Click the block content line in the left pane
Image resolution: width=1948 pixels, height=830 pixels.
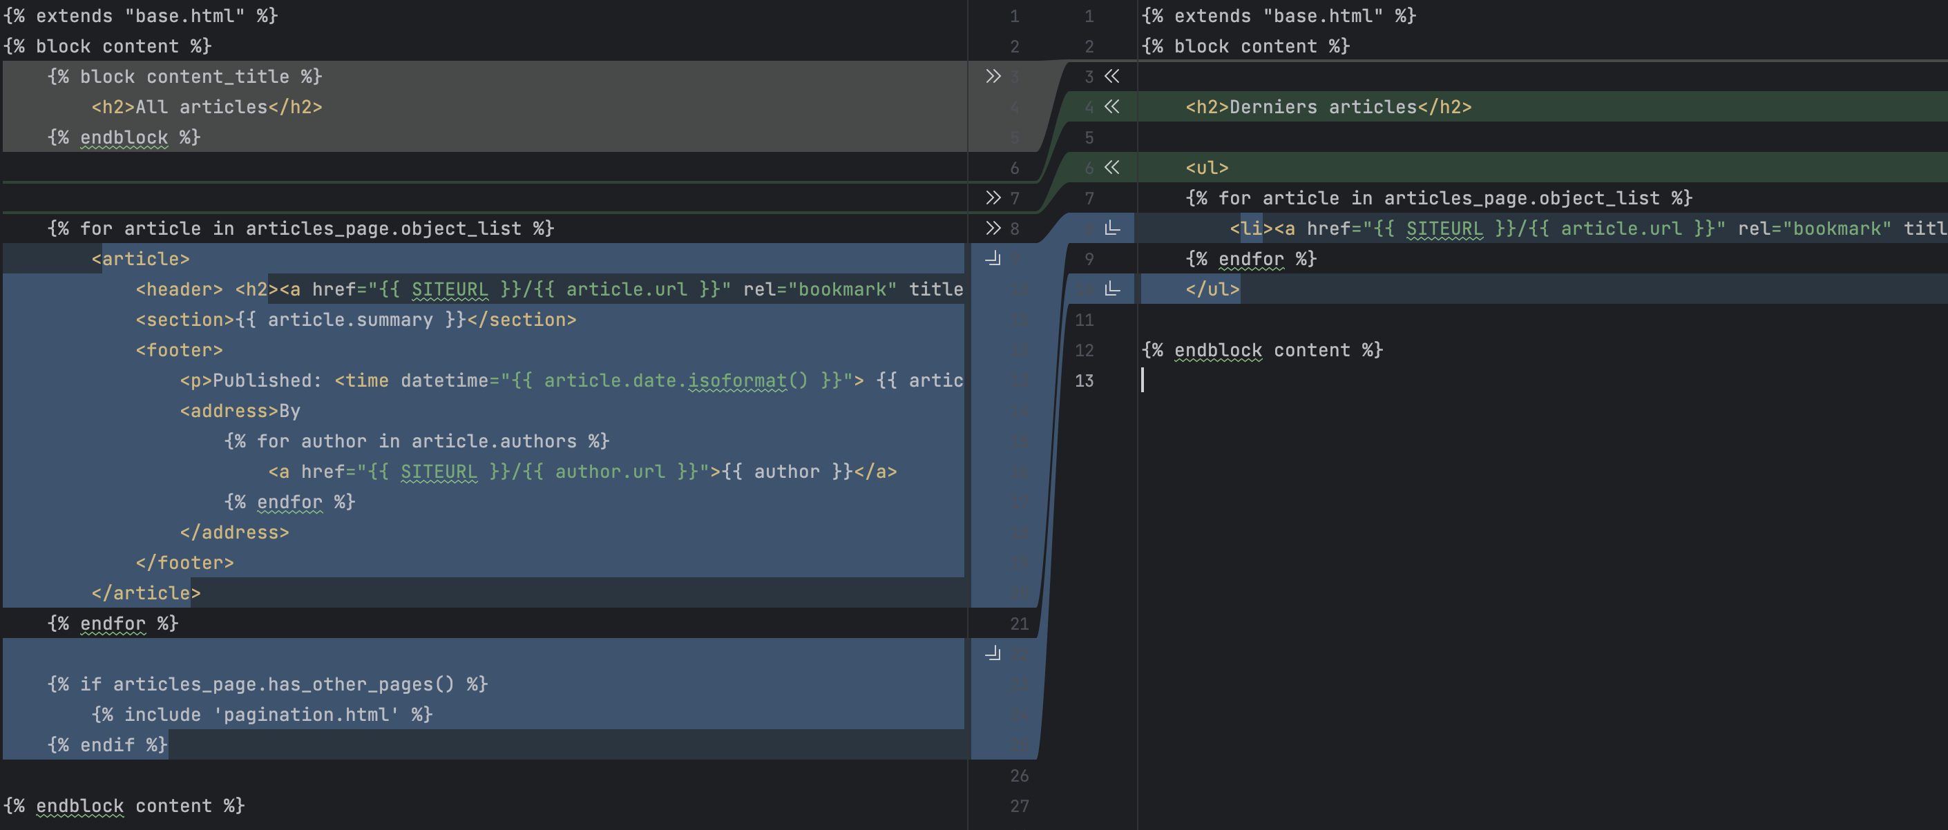[x=107, y=46]
